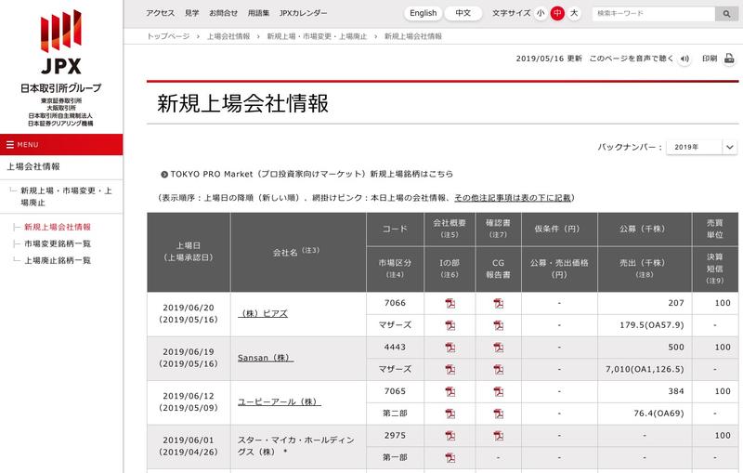
Task: Open company overview PDF for code 2975
Action: 450,436
